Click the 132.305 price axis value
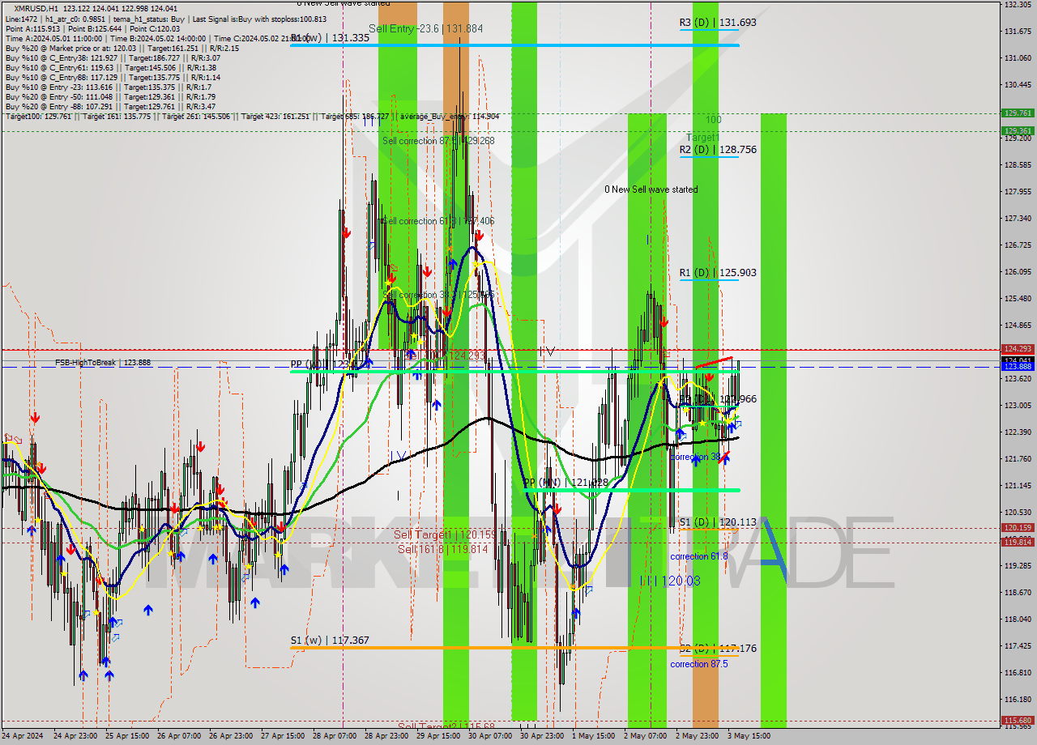Viewport: 1037px width, 745px height. point(1018,5)
